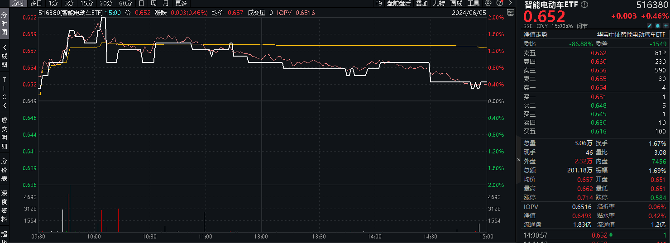The height and width of the screenshot is (243, 670).
Task: Click the F9 button
Action: pos(379,3)
